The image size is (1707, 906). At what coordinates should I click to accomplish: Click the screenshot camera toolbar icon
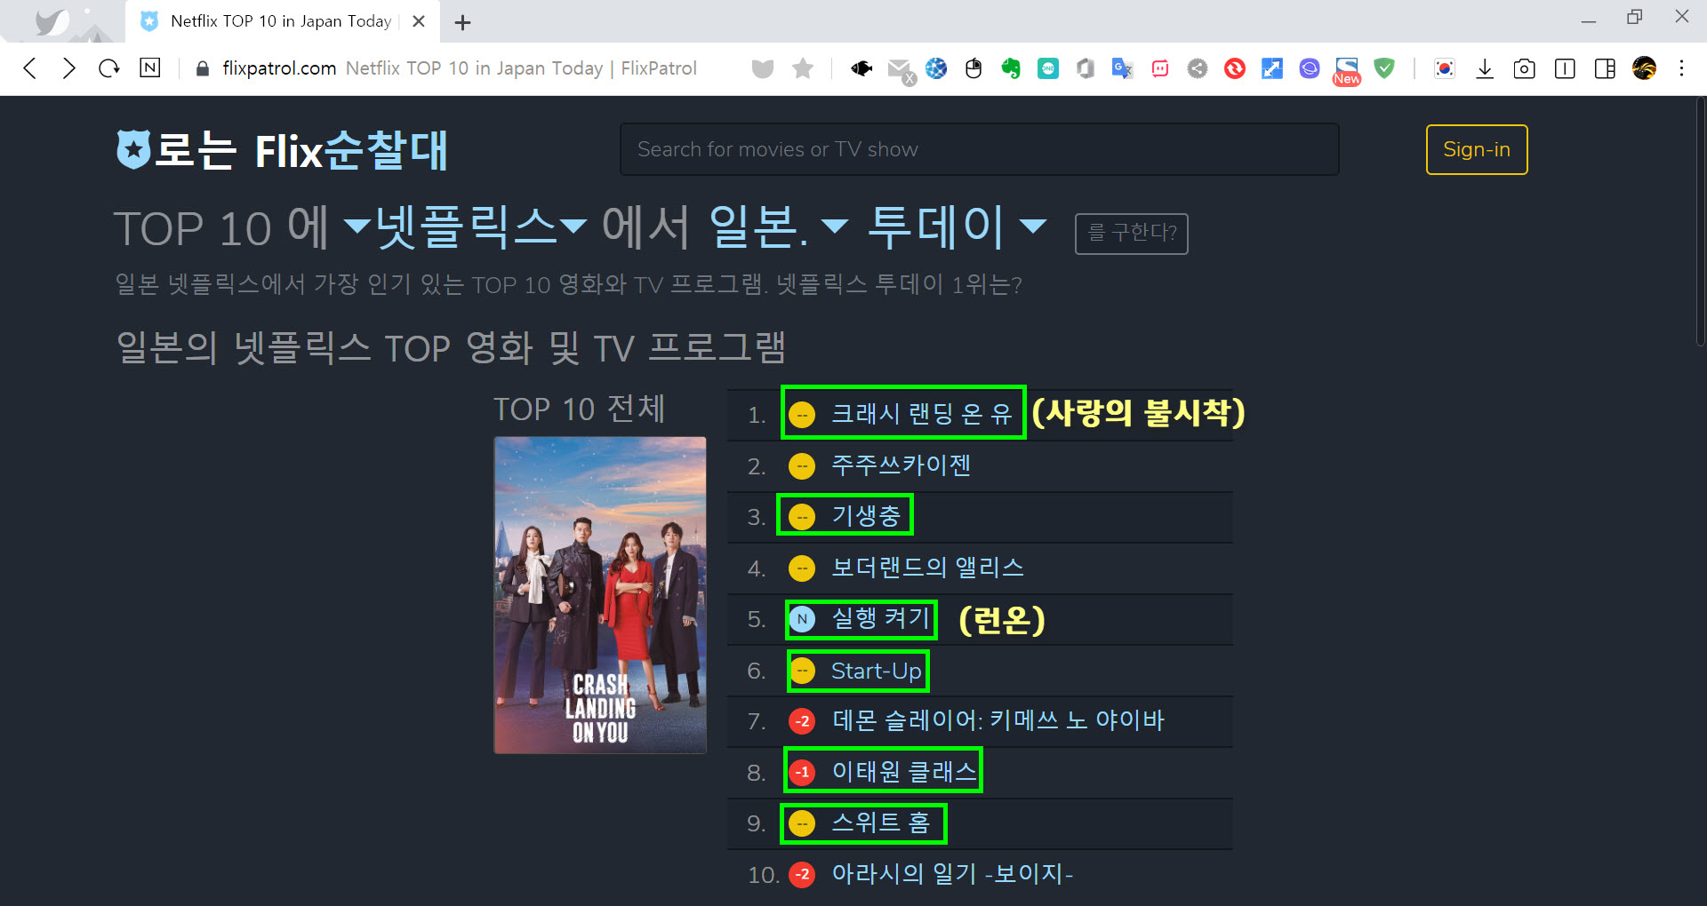pos(1524,68)
